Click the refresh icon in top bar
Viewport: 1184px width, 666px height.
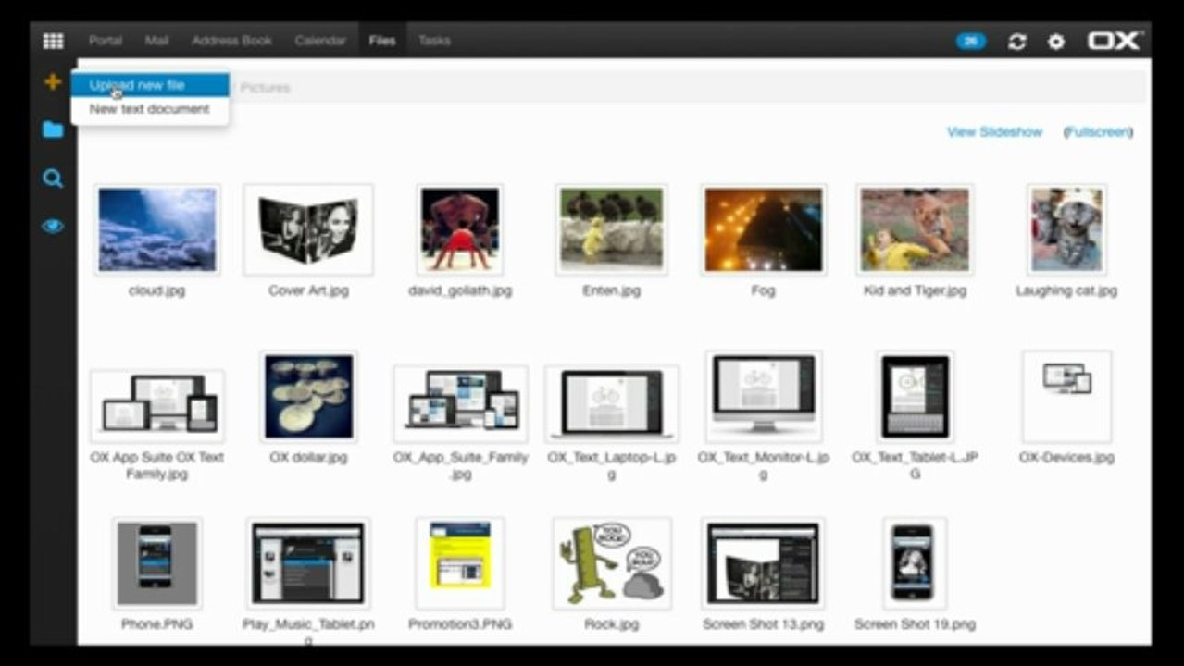(1016, 42)
